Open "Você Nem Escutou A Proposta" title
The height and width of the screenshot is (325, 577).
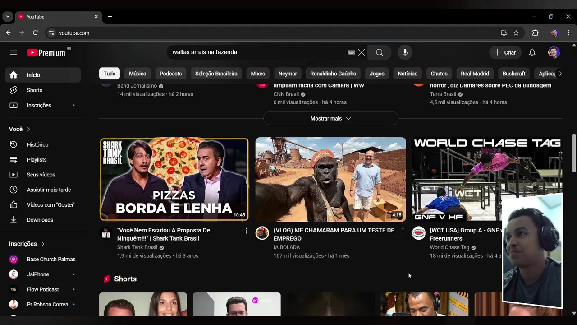click(x=164, y=234)
